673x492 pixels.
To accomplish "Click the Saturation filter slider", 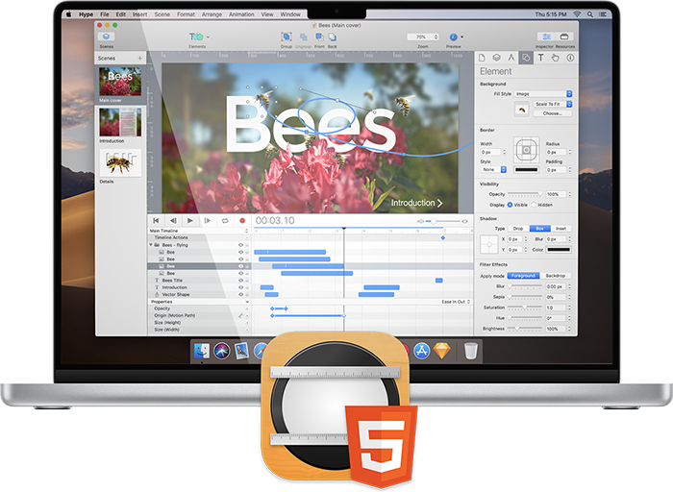I will [x=525, y=307].
